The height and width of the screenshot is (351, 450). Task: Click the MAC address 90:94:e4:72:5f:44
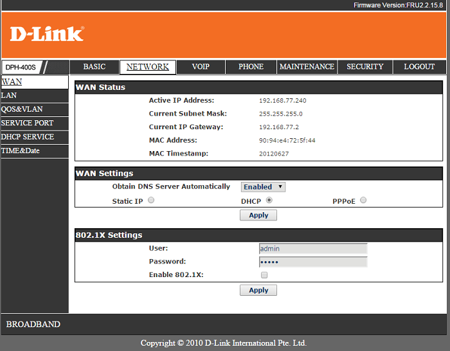(287, 140)
